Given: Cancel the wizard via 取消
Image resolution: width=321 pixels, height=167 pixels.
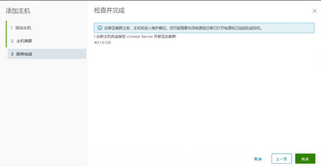Looking at the screenshot, I should (258, 159).
